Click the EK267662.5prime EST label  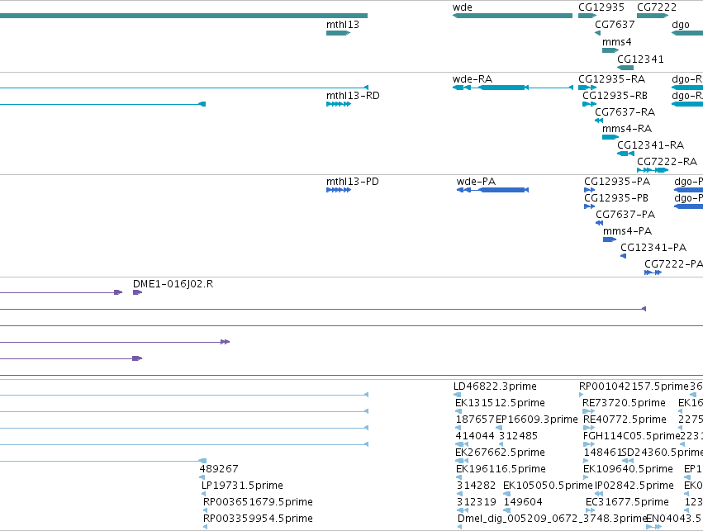pyautogui.click(x=500, y=453)
